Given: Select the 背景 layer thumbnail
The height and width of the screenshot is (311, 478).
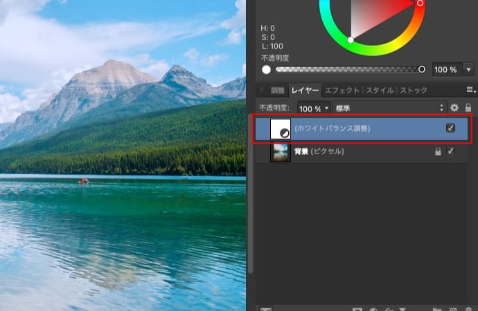Looking at the screenshot, I should pos(280,152).
